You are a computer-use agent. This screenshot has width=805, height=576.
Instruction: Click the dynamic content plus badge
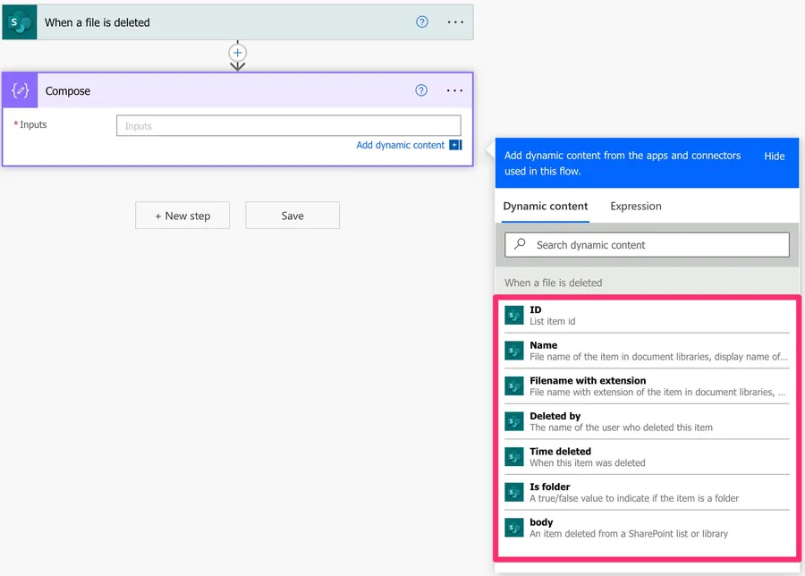(x=455, y=145)
